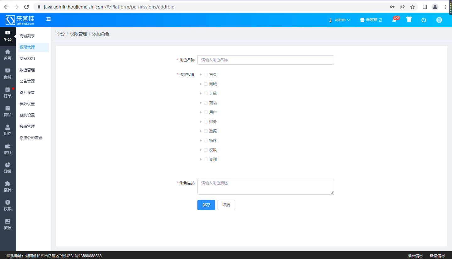Screen dimensions: 452x259
Task: Expand the 商品 permission tree node
Action: pyautogui.click(x=201, y=103)
